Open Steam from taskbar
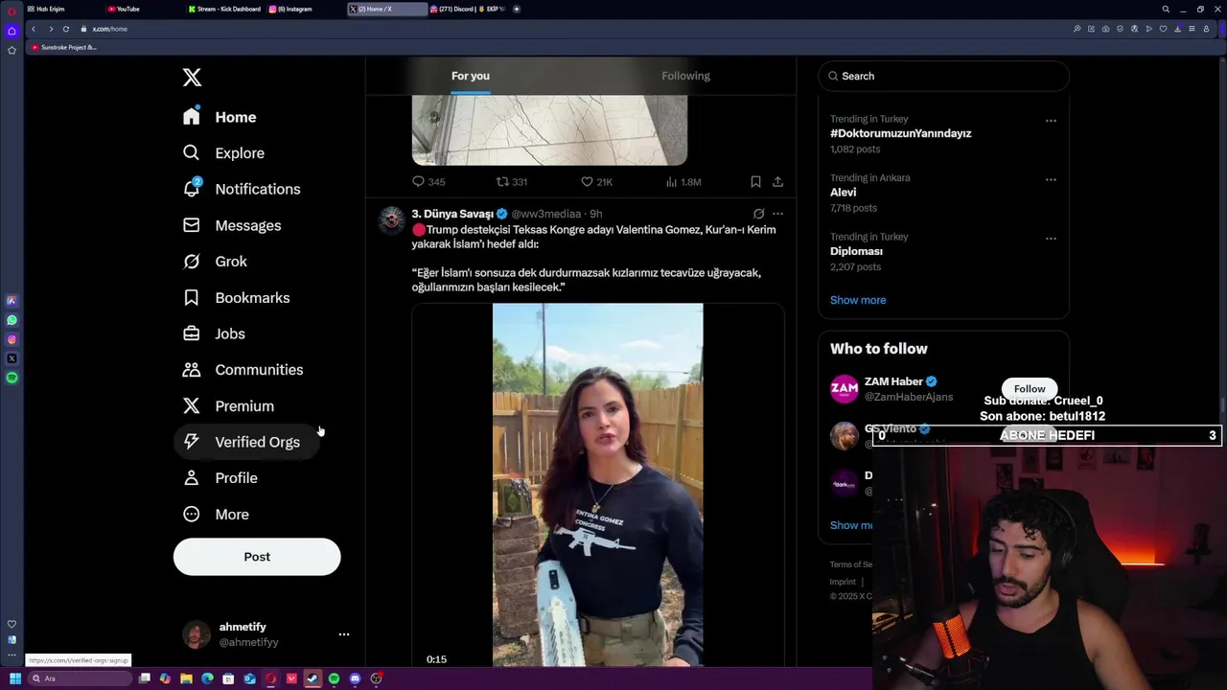 click(x=313, y=678)
